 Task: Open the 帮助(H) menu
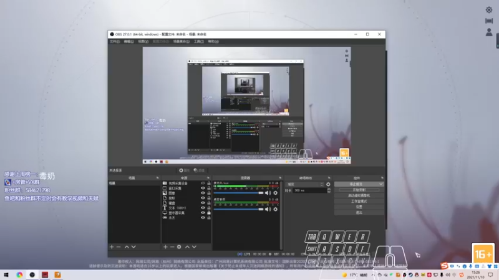[x=213, y=42]
